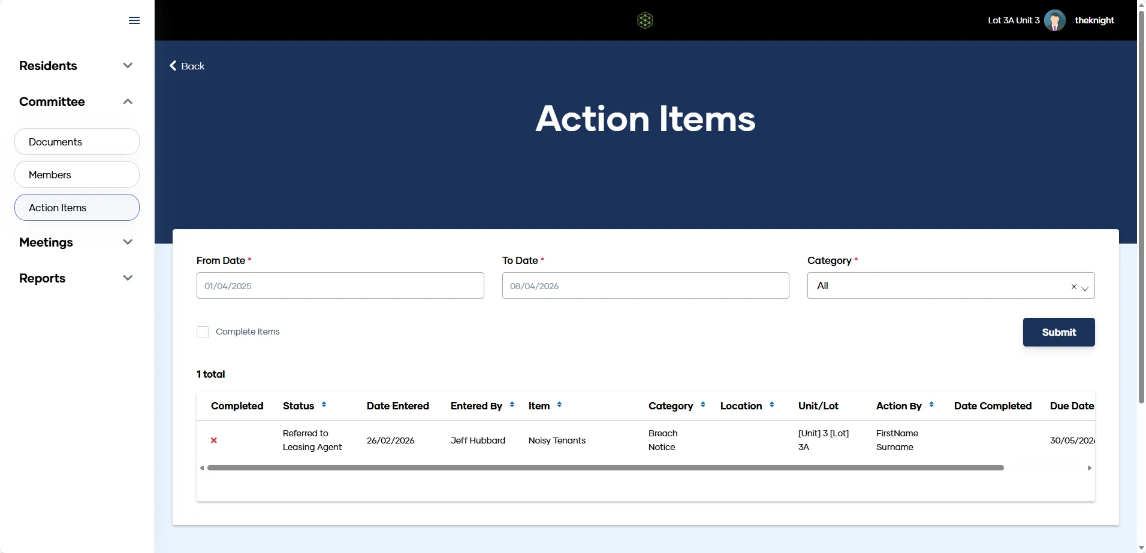
Task: Open the user avatar profile picture
Action: pos(1055,20)
